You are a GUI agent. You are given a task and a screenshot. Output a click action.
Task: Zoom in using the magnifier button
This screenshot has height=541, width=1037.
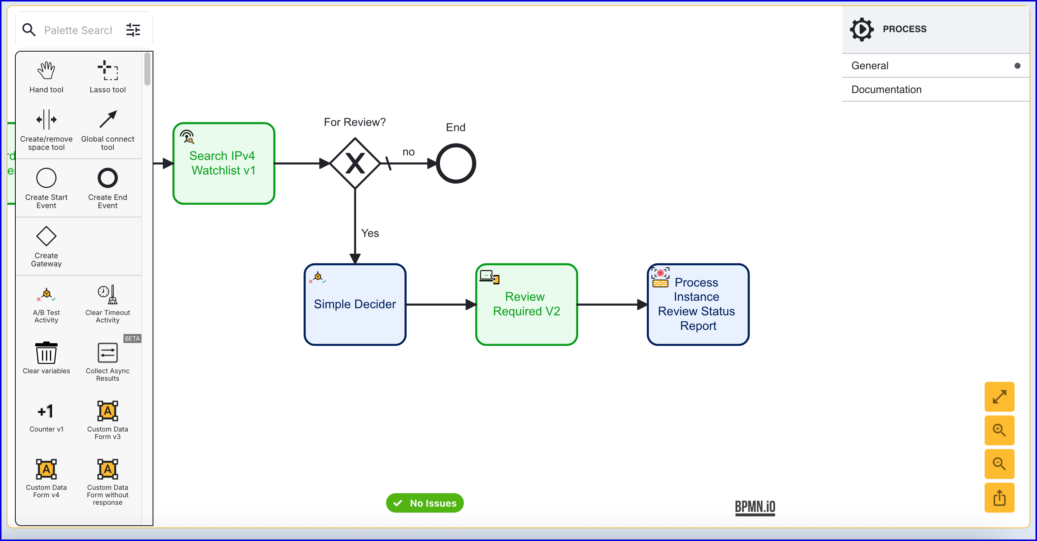click(999, 430)
